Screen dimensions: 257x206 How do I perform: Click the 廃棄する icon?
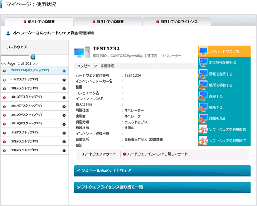point(203,107)
